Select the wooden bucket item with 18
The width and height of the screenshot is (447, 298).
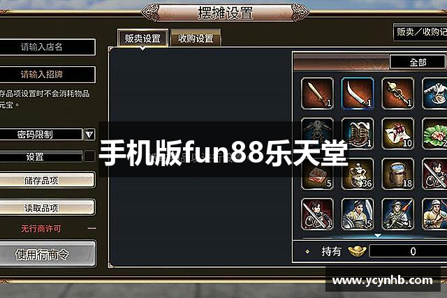397,174
